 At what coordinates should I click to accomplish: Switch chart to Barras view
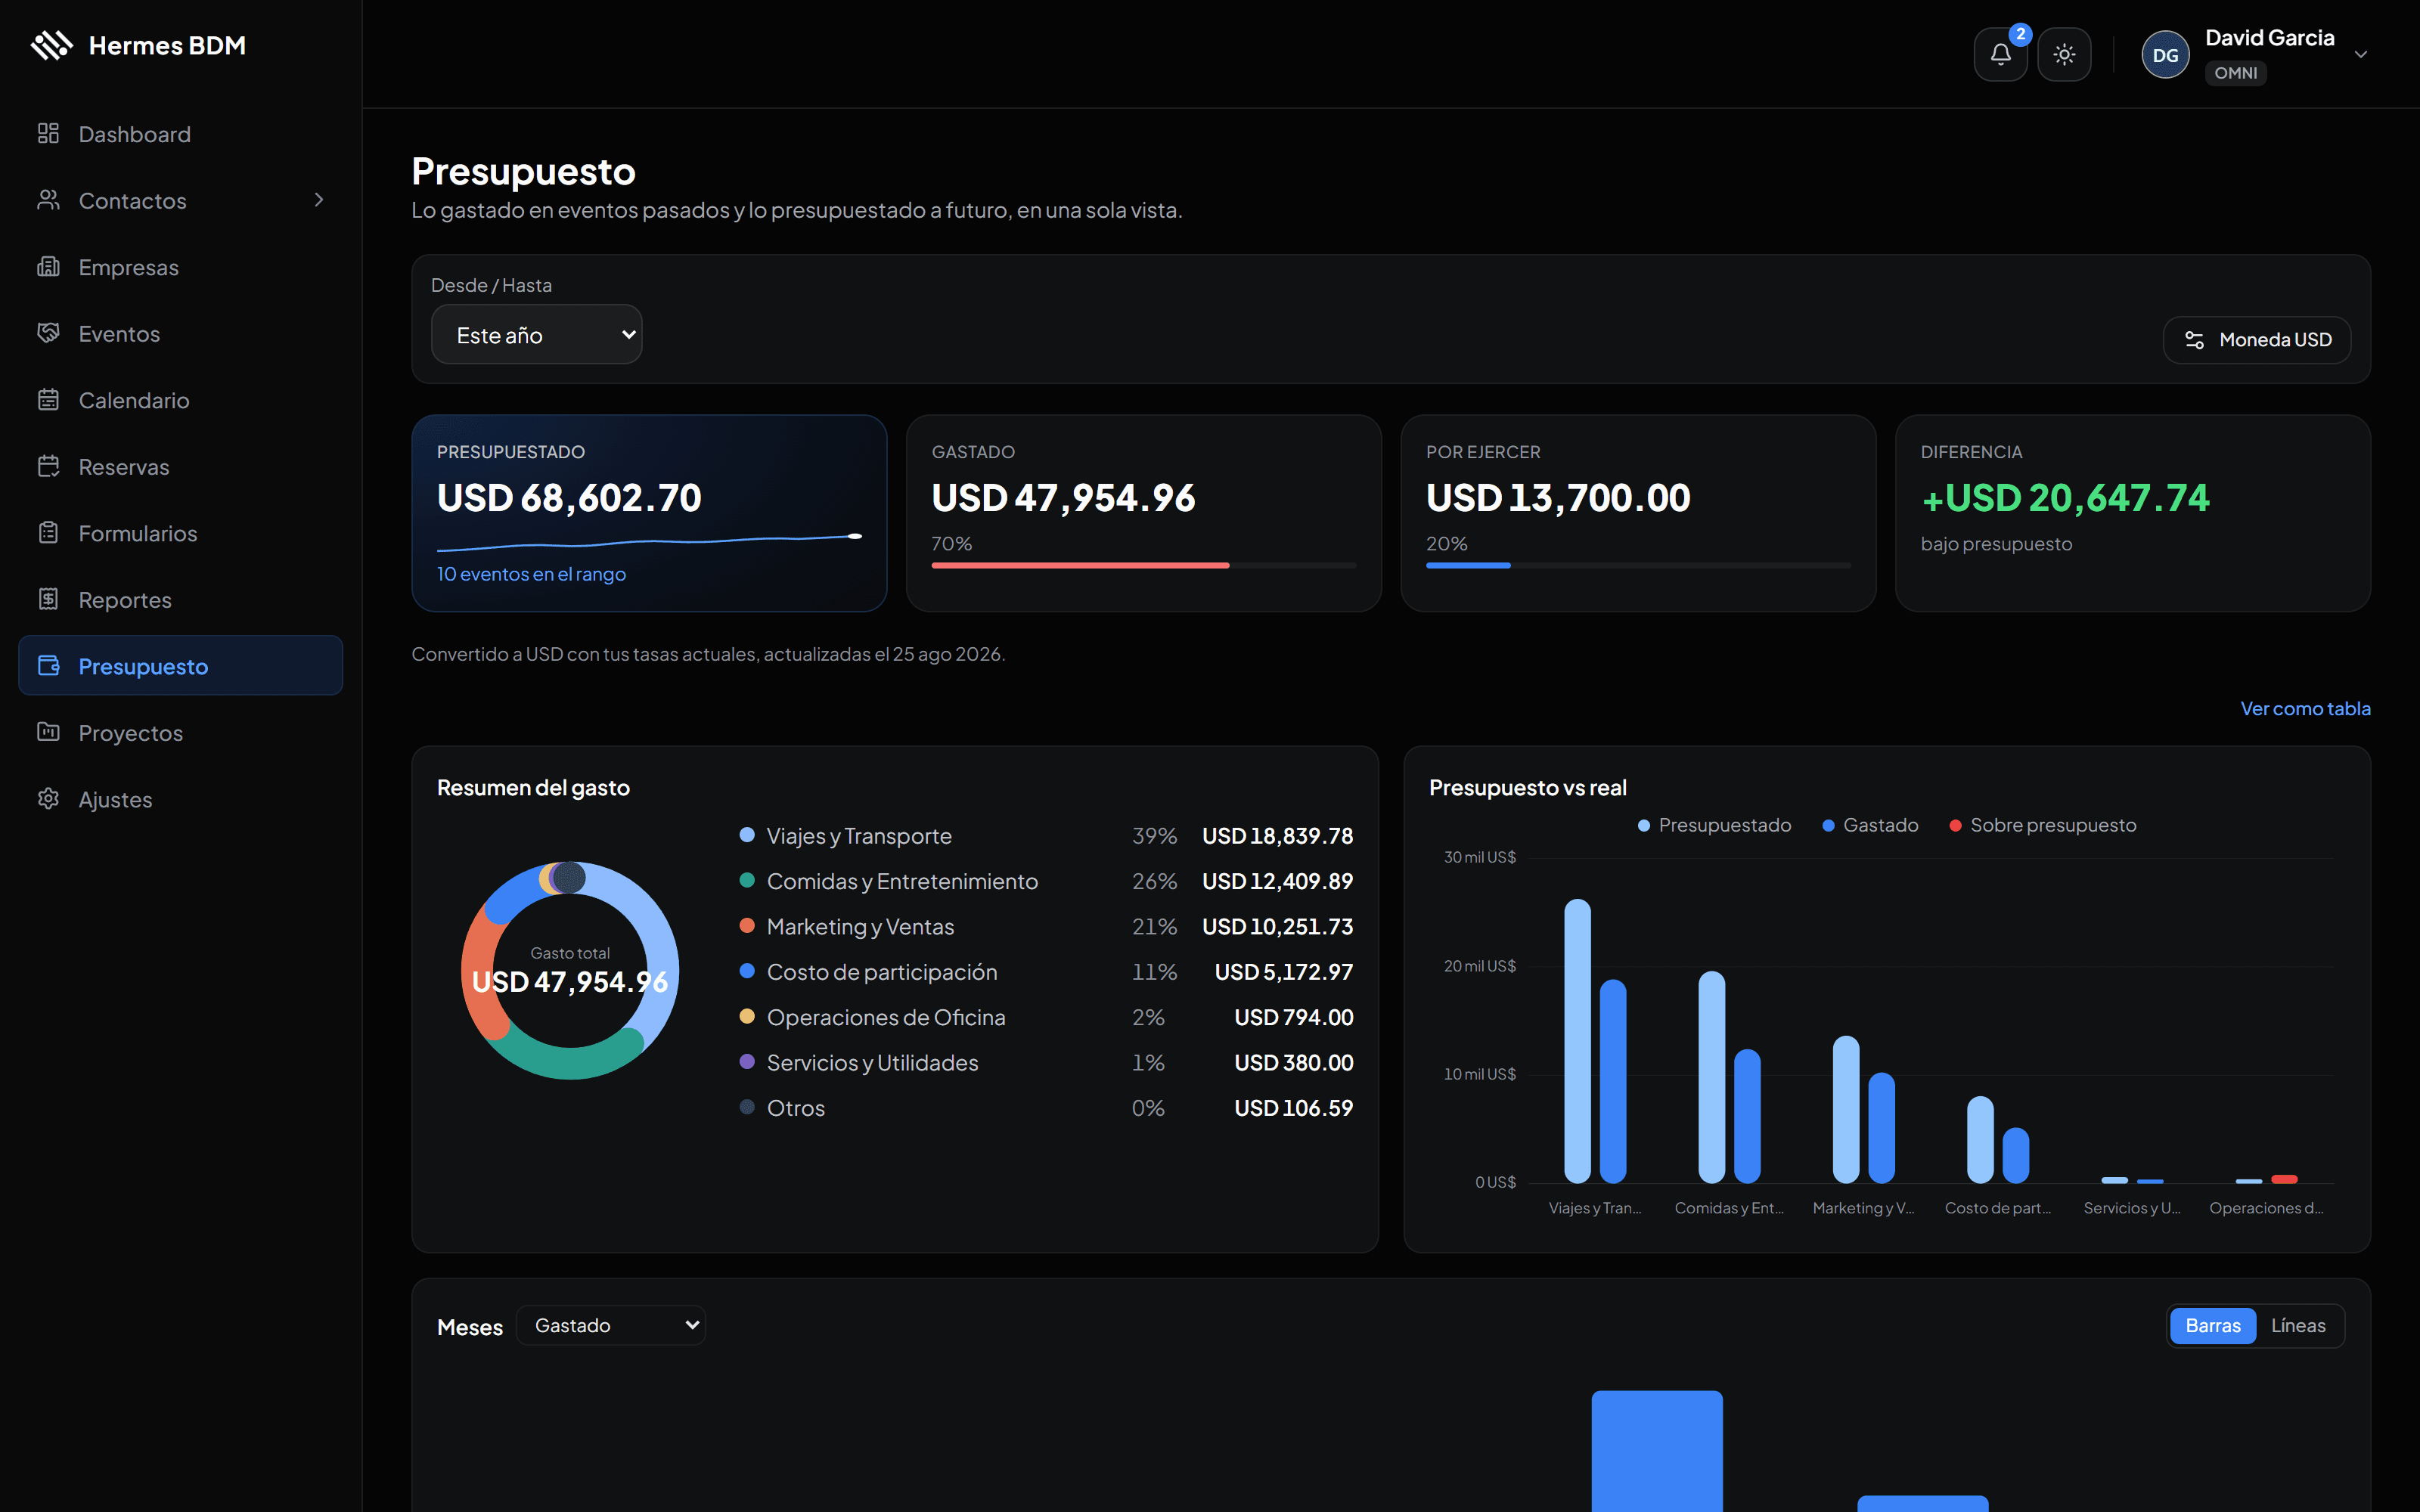click(2212, 1325)
